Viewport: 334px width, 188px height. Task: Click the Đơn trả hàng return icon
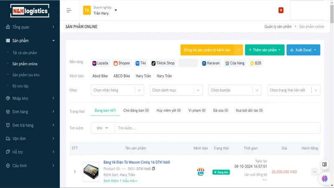(8, 125)
